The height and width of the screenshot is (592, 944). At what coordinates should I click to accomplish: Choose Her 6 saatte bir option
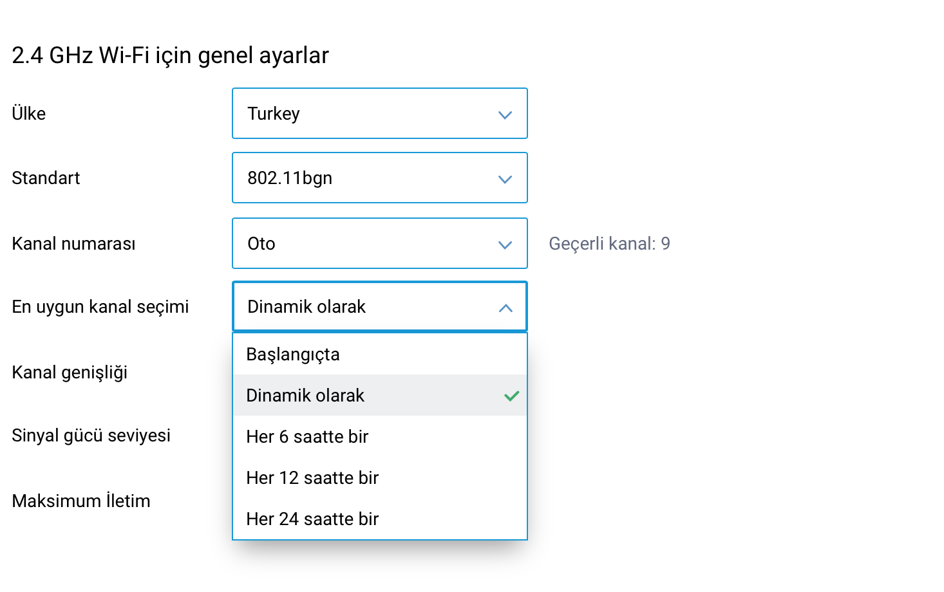(x=380, y=436)
